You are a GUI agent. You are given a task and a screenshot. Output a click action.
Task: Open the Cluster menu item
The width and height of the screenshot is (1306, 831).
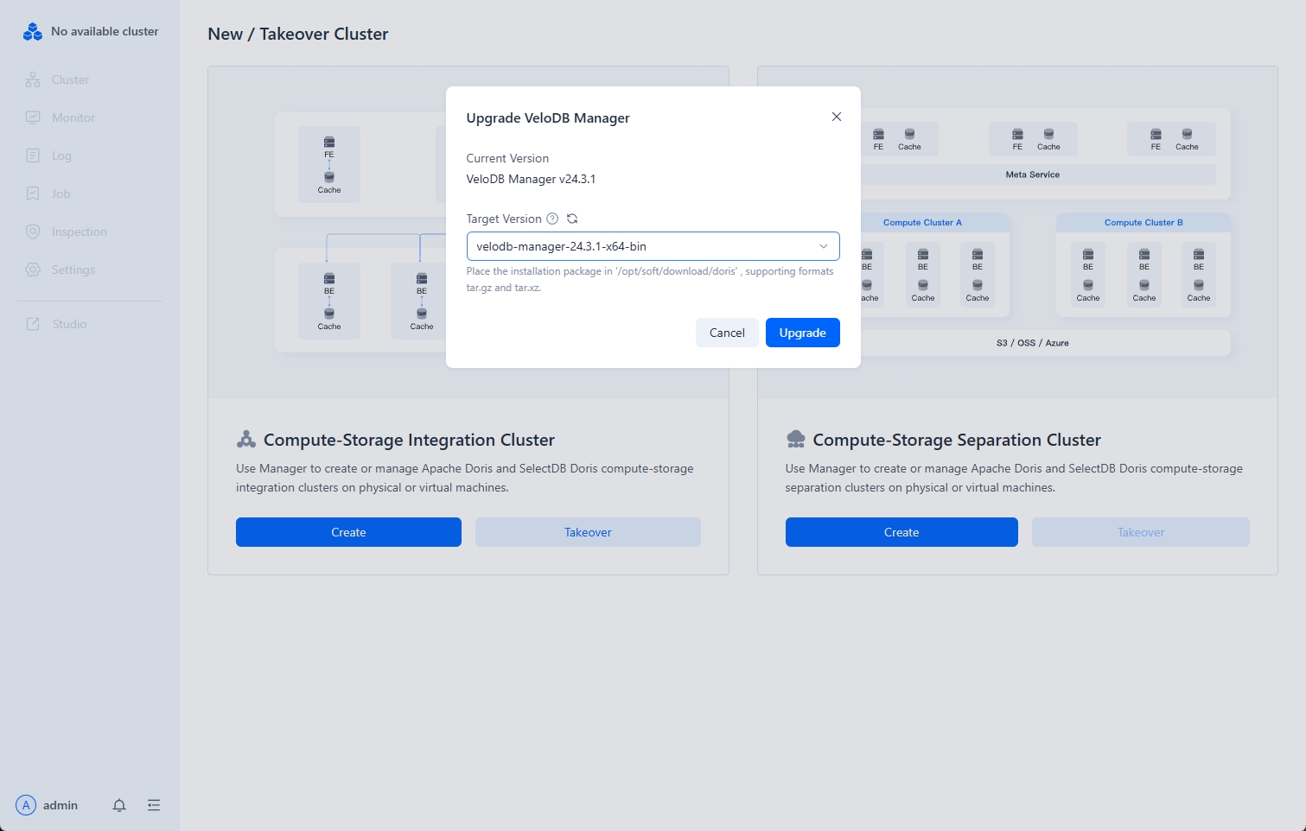pyautogui.click(x=69, y=79)
